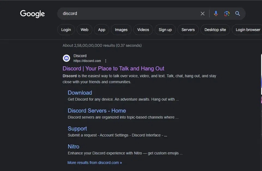Apply the Desktop site filter
Viewport: 262px width, 171px height.
[x=215, y=30]
